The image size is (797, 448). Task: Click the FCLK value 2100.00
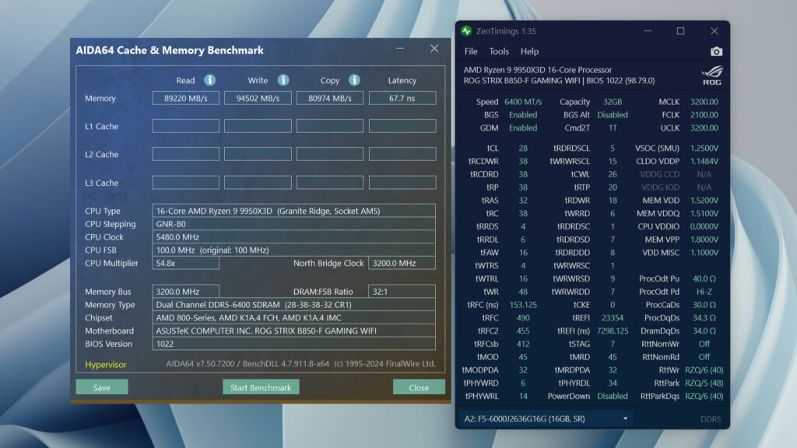tap(704, 115)
